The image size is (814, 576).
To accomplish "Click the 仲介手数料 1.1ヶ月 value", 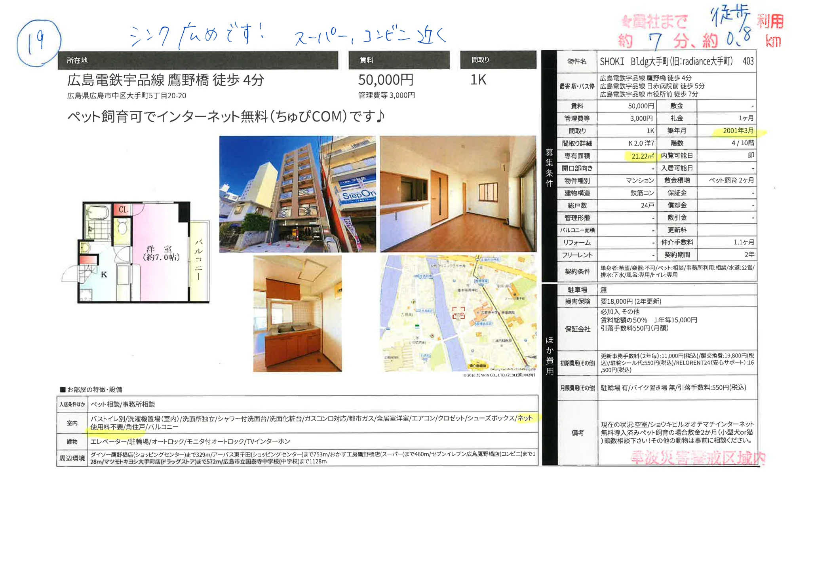I will pyautogui.click(x=744, y=242).
